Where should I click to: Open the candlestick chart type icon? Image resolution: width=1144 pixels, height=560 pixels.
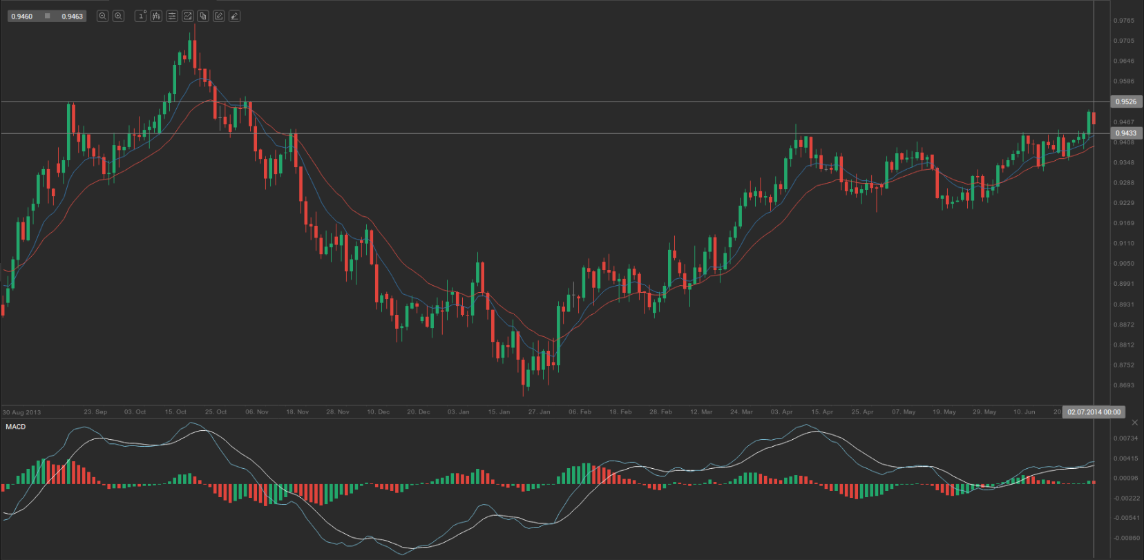pyautogui.click(x=156, y=16)
